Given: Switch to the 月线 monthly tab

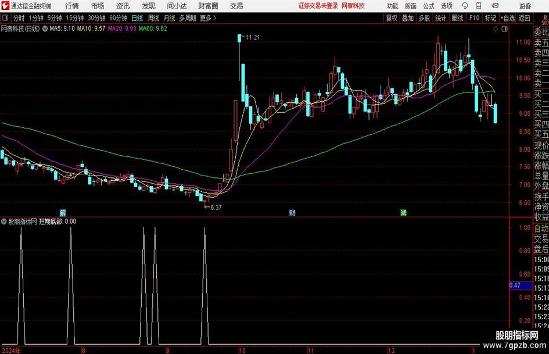Looking at the screenshot, I should coord(169,18).
